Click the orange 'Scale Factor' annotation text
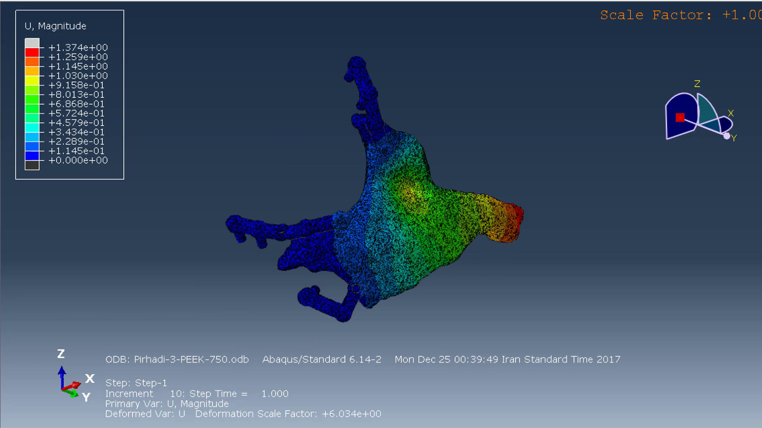762x428 pixels. [x=681, y=15]
